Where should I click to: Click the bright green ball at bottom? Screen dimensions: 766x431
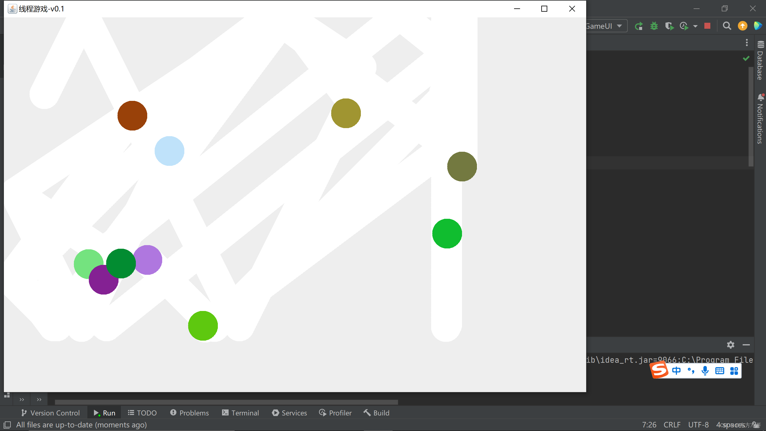(x=203, y=326)
